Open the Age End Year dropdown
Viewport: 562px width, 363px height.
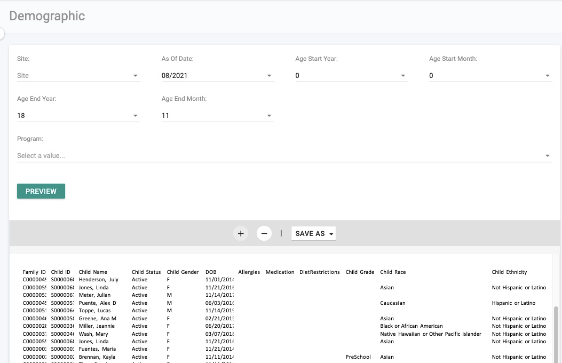click(x=78, y=116)
